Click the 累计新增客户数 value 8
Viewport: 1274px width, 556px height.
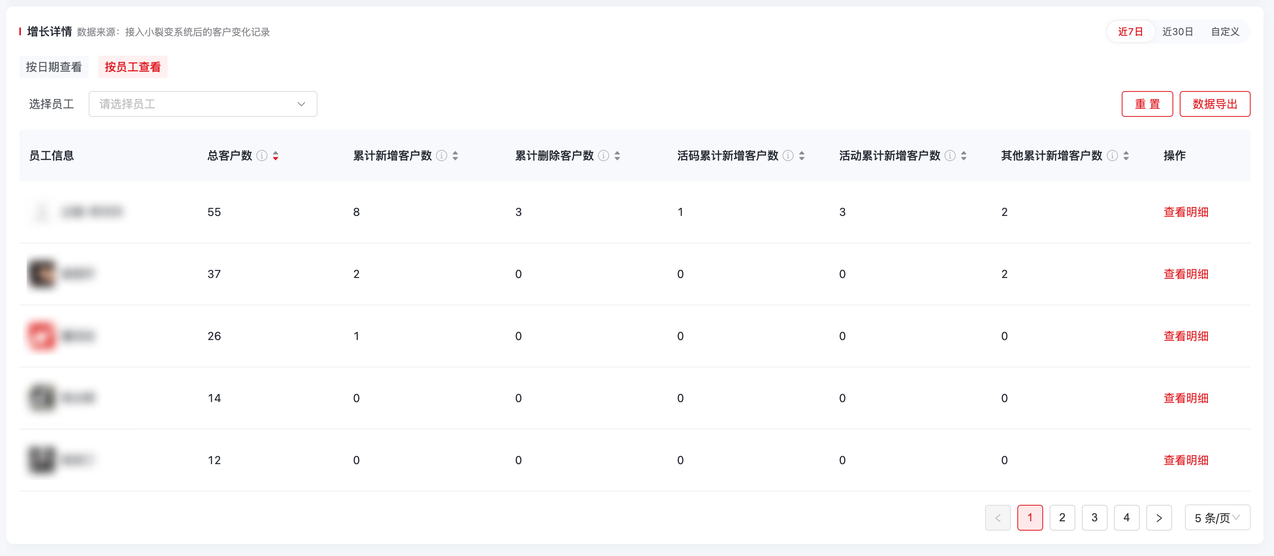click(356, 212)
